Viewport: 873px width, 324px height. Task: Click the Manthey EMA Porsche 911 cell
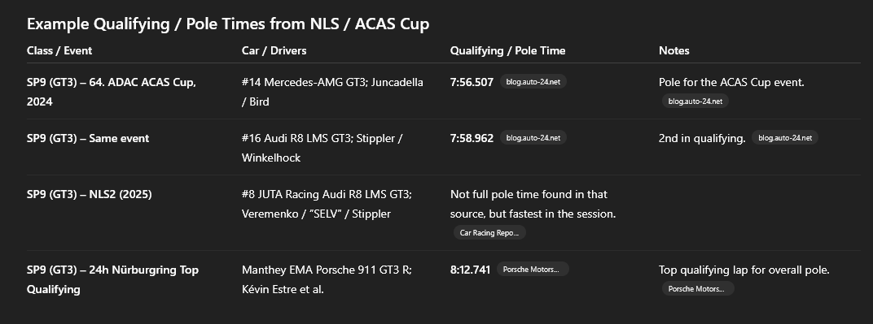click(327, 279)
